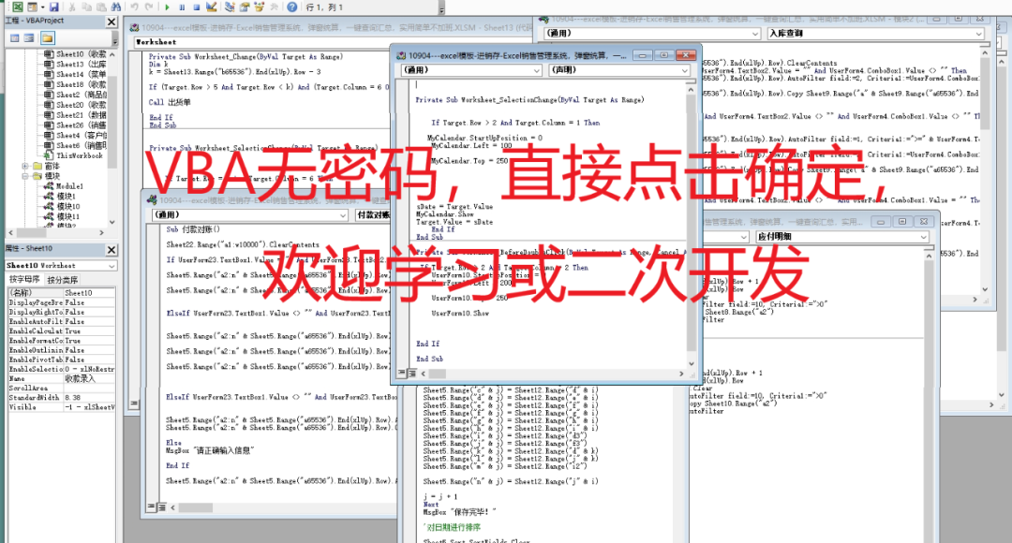Click View Code icon in project panel
This screenshot has width=1012, height=543.
tap(15, 38)
